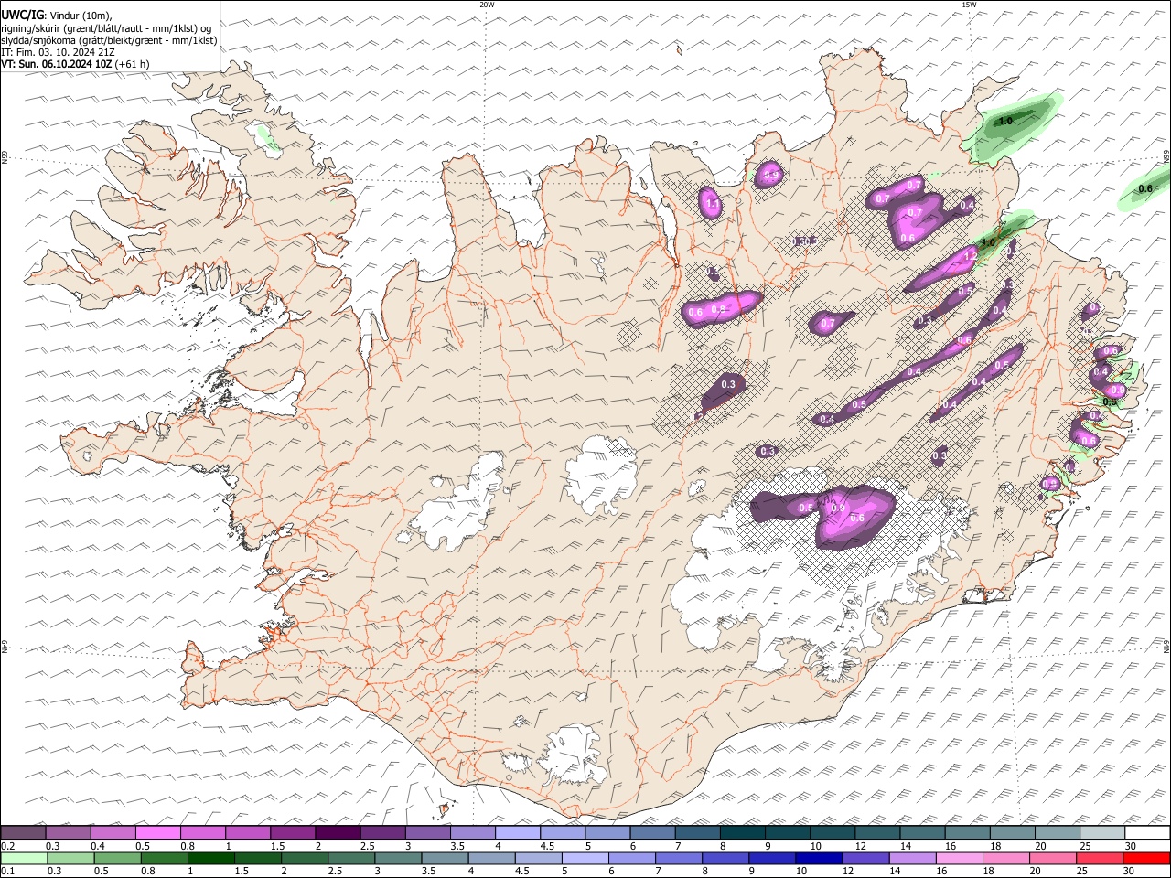Click the upper scale white swatch at 30
Screen dimensions: 1171x878
[1146, 833]
